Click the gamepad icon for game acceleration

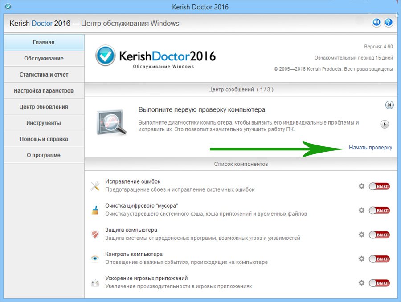95,283
